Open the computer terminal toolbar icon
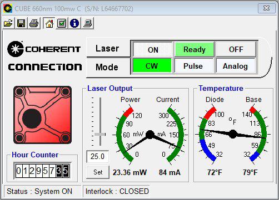This screenshot has width=279, height=200. [x=87, y=23]
